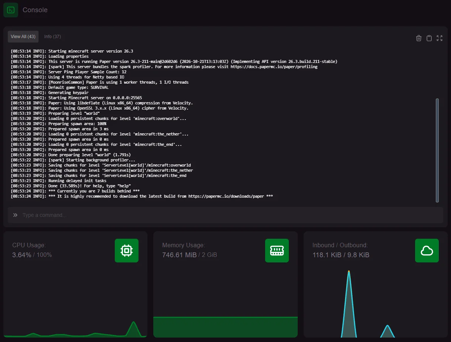This screenshot has width=451, height=342.
Task: Click Saving chunks for minecraft:the_end line
Action: 98,175
